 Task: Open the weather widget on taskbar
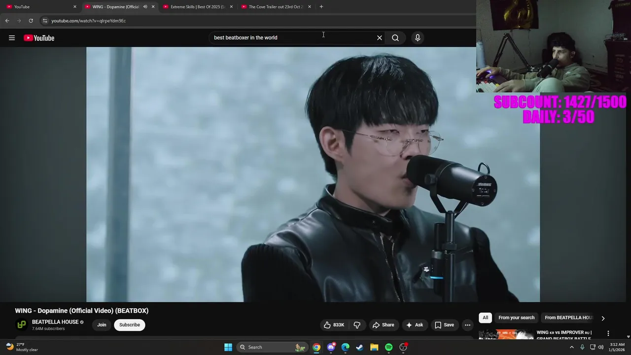[22, 347]
